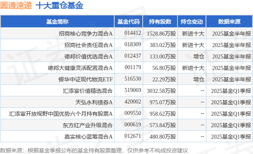Open fund 招商社会责任混合A
Viewport: 253px width, 154px height.
[88, 45]
